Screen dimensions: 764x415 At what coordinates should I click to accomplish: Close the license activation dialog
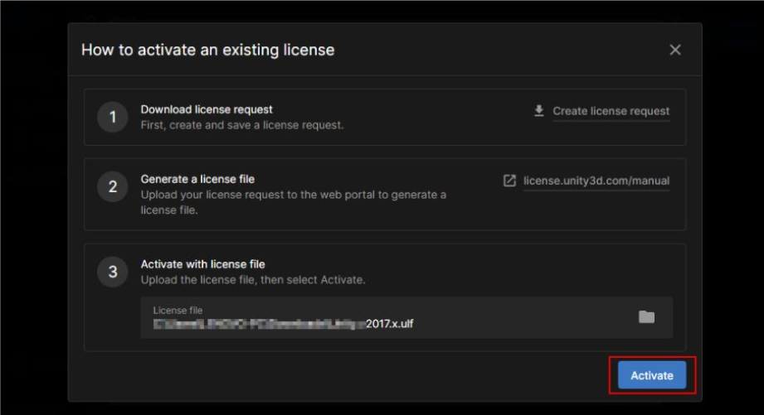click(675, 50)
